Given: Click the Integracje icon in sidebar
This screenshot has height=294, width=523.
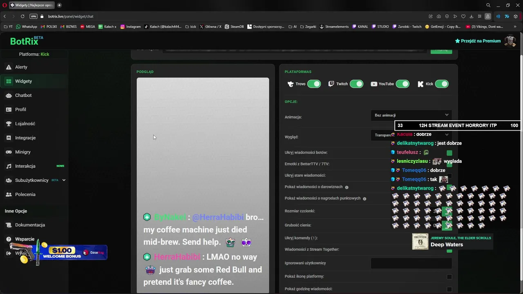Looking at the screenshot, I should (9, 138).
